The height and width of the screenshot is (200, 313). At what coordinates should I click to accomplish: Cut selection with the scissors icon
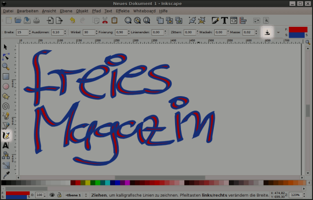(x=105, y=20)
